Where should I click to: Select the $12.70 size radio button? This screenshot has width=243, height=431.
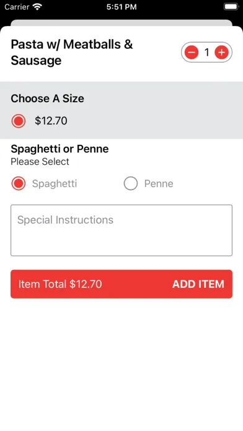coord(19,121)
